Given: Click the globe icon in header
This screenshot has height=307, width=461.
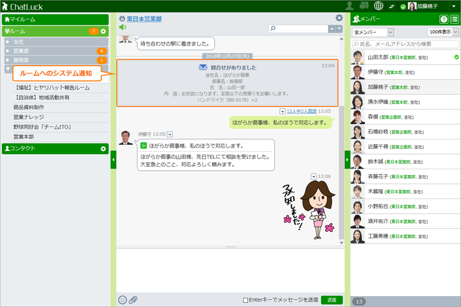Looking at the screenshot, I should 379,6.
